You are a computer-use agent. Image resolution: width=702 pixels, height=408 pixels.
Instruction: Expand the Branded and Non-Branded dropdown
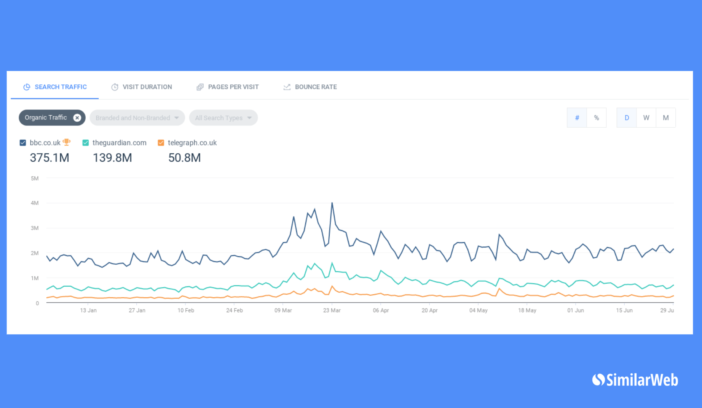point(137,118)
